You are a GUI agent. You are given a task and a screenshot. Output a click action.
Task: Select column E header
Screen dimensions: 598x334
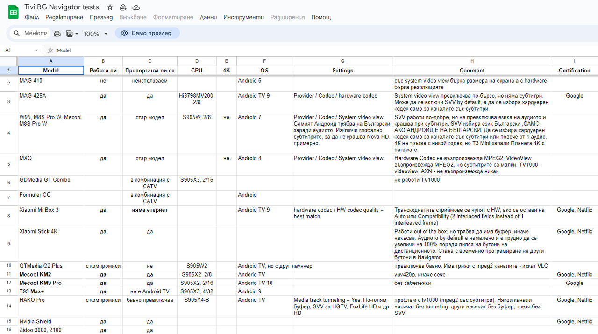coord(227,61)
